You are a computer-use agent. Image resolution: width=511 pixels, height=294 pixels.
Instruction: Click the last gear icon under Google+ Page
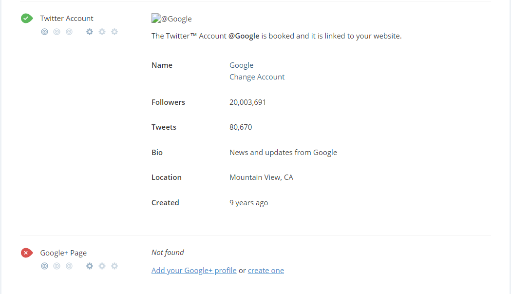(114, 266)
